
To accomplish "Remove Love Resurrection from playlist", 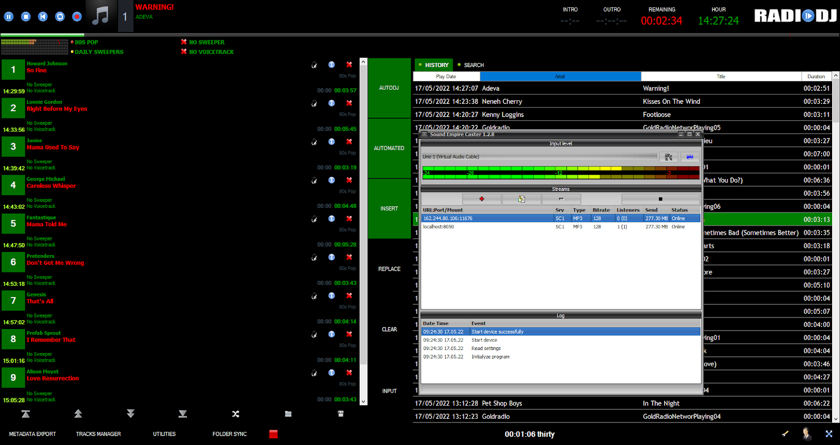I will click(349, 373).
